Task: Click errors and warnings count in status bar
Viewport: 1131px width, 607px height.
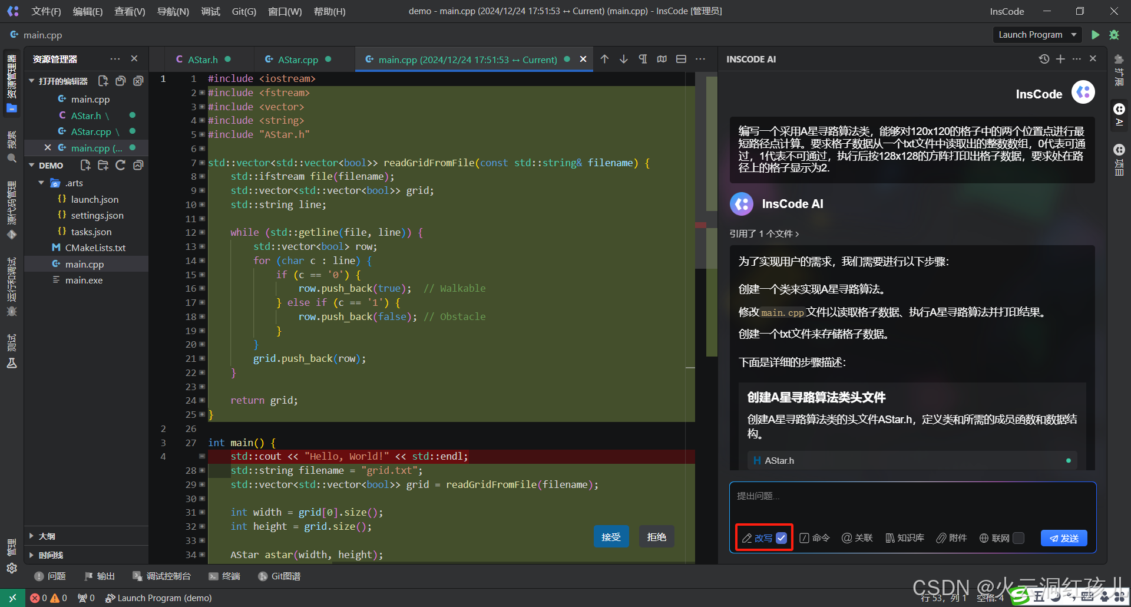Action: point(48,598)
